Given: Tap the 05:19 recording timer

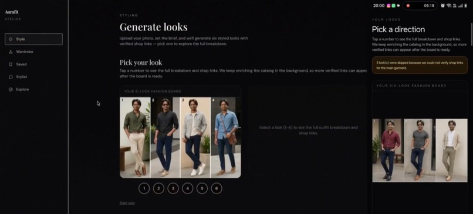Looking at the screenshot, I should click(x=429, y=6).
